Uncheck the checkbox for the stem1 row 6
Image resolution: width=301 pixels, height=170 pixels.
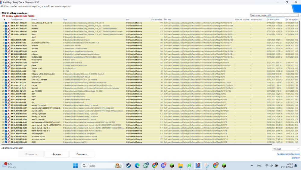tap(6, 37)
